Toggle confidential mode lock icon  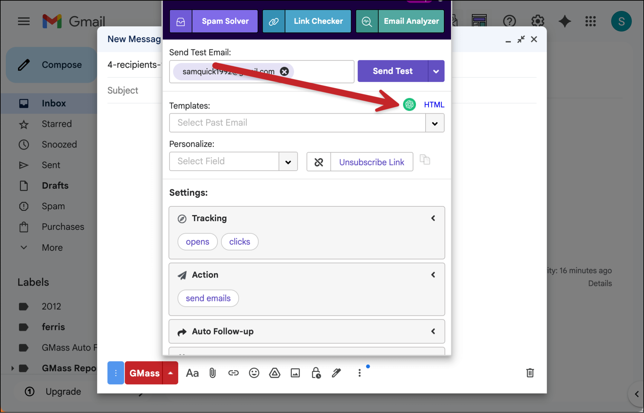point(316,373)
